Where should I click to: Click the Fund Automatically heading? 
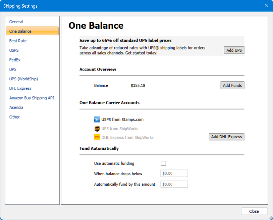99,148
